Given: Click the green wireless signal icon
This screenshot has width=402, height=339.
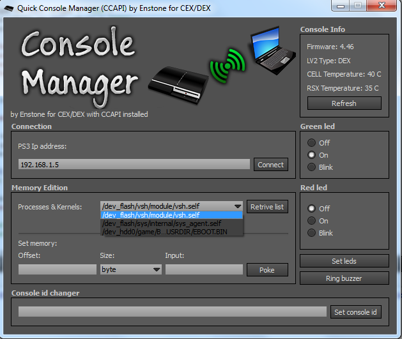Looking at the screenshot, I should [x=227, y=66].
